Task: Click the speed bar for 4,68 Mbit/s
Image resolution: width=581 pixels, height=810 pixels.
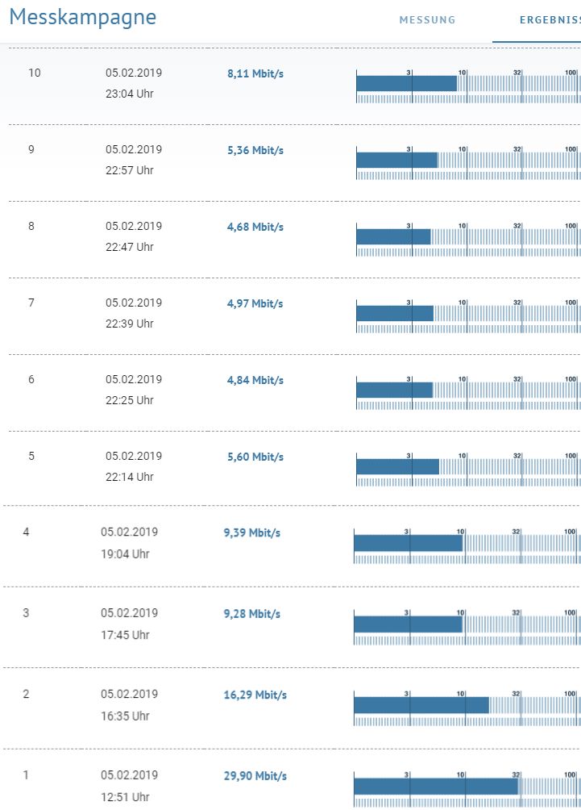Action: point(393,237)
